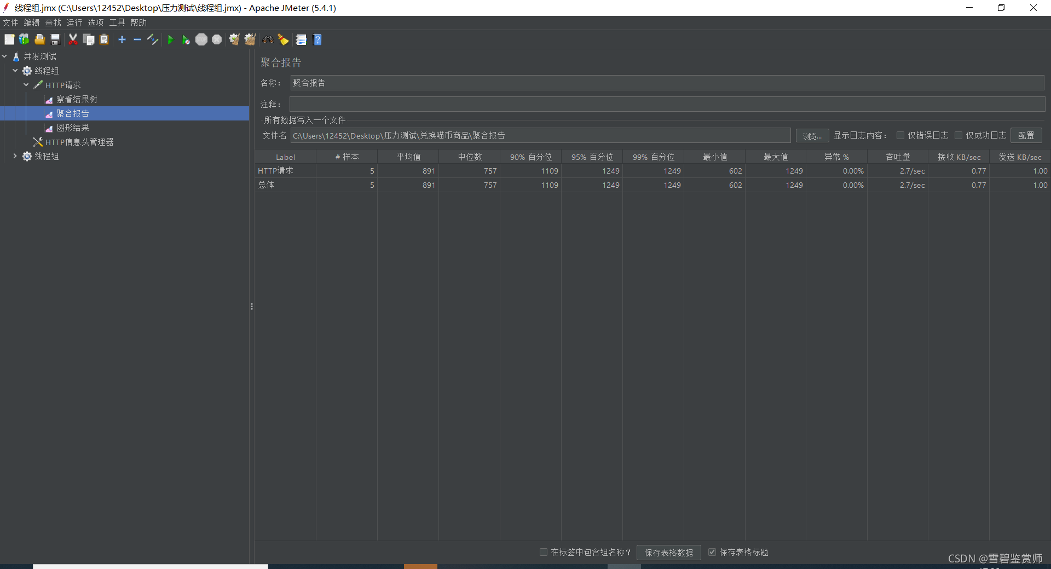
Task: Reset search with yellow broom icon
Action: pos(283,39)
